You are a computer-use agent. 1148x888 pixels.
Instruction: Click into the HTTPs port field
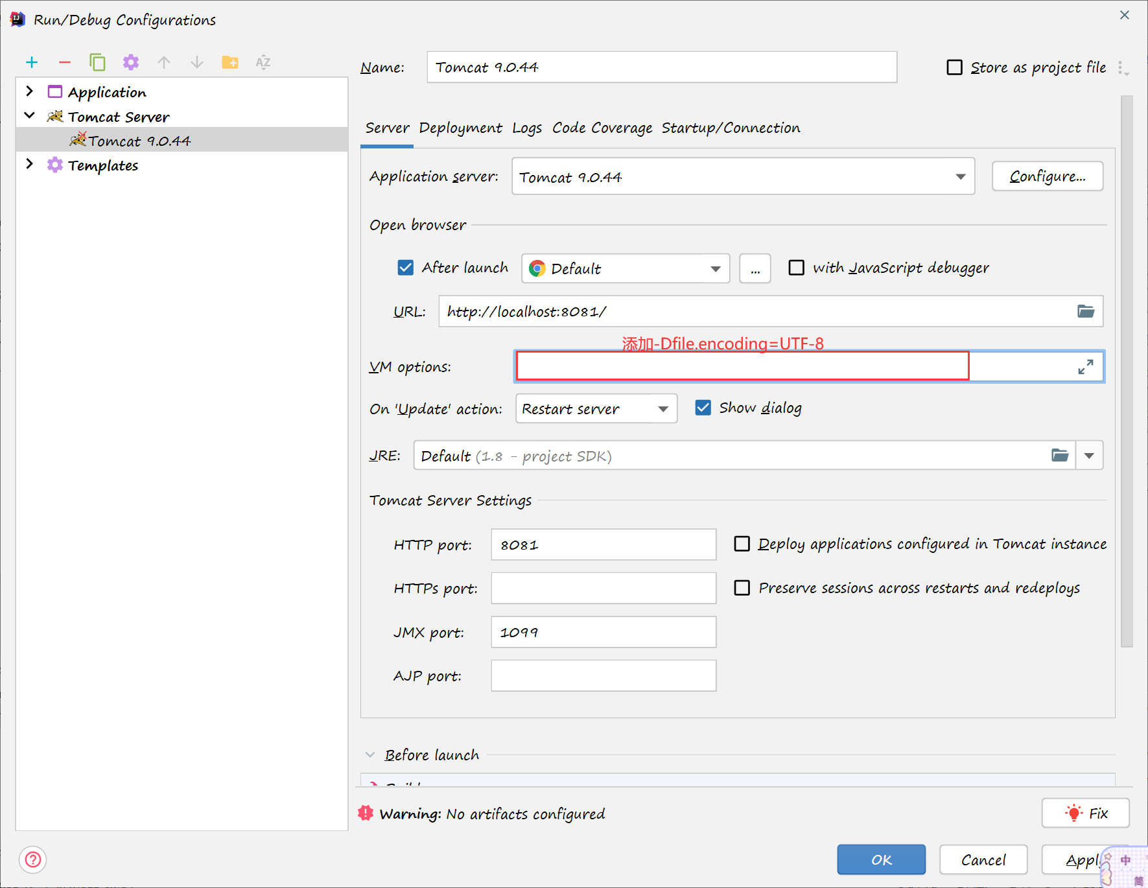603,588
